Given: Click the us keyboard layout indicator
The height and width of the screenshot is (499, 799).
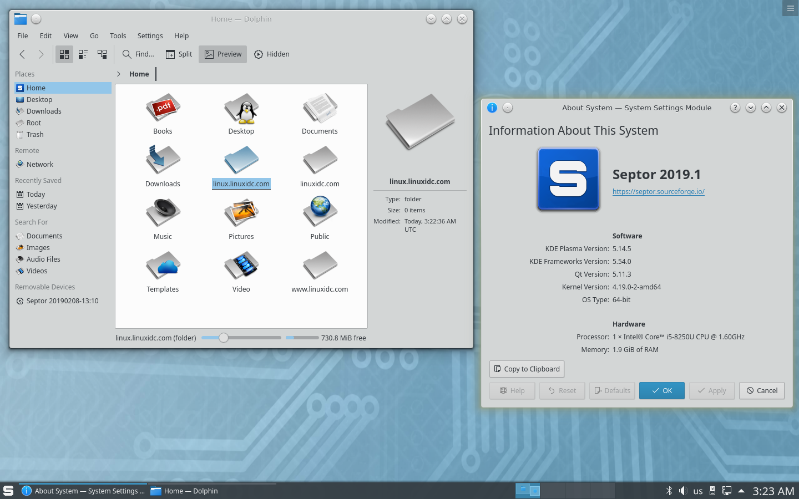Looking at the screenshot, I should tap(698, 491).
